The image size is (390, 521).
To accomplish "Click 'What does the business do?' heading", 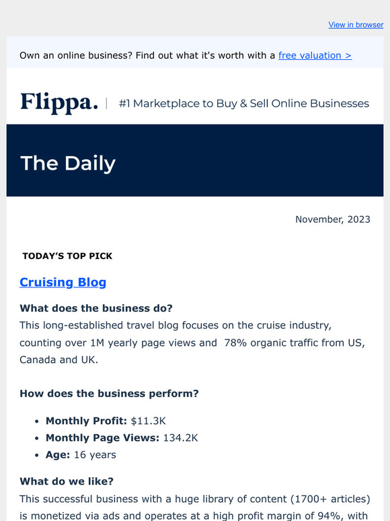I will 96,308.
